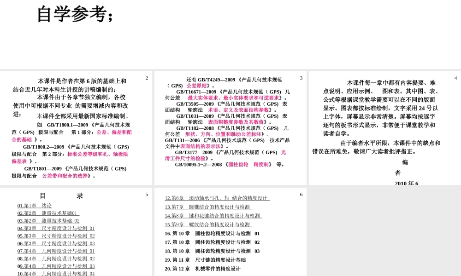Click standard number GB/T131—2006

182,140
